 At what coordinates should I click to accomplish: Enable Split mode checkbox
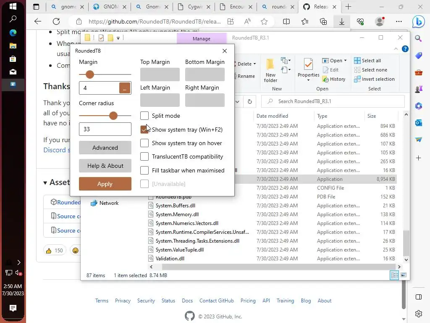tap(144, 116)
